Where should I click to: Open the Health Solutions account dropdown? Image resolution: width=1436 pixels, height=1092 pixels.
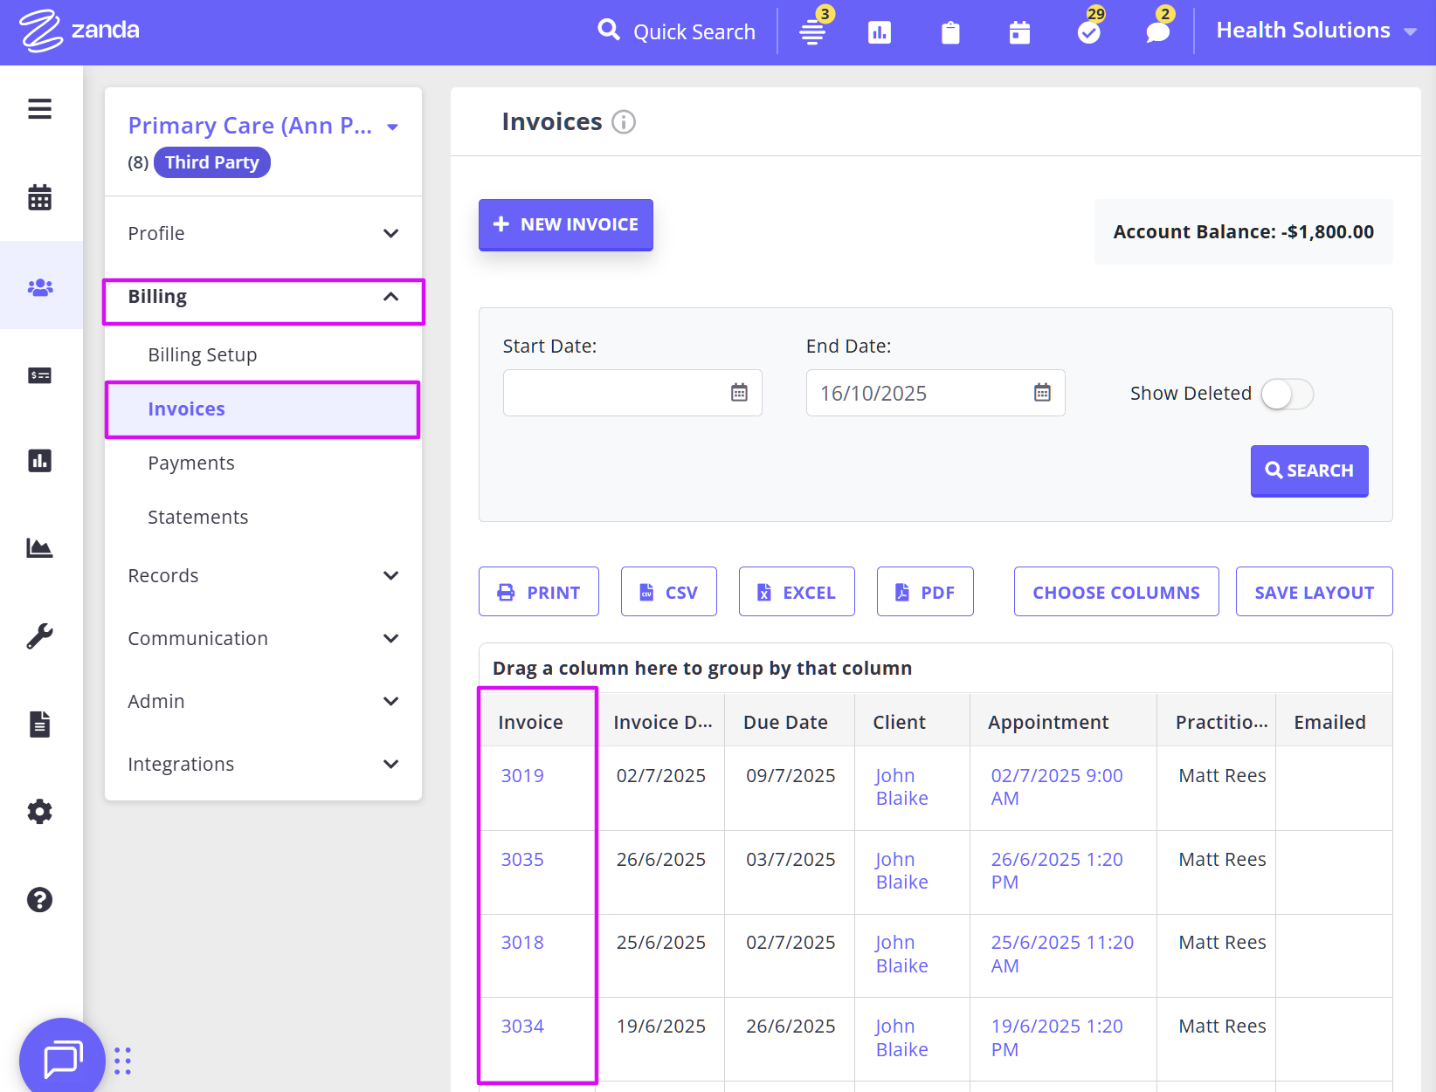(x=1315, y=31)
